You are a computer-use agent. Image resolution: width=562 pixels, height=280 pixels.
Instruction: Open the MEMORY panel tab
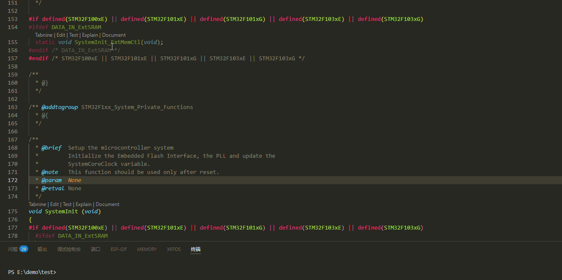147,249
